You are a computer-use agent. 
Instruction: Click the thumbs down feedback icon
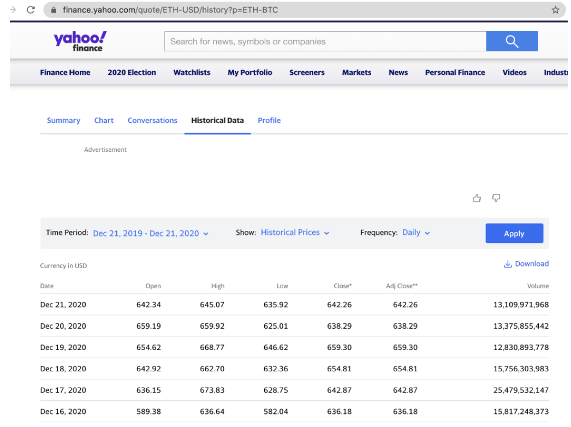pyautogui.click(x=496, y=198)
